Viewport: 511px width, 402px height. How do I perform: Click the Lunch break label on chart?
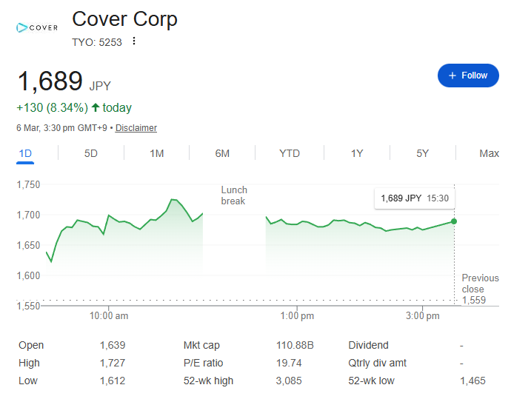coord(234,195)
